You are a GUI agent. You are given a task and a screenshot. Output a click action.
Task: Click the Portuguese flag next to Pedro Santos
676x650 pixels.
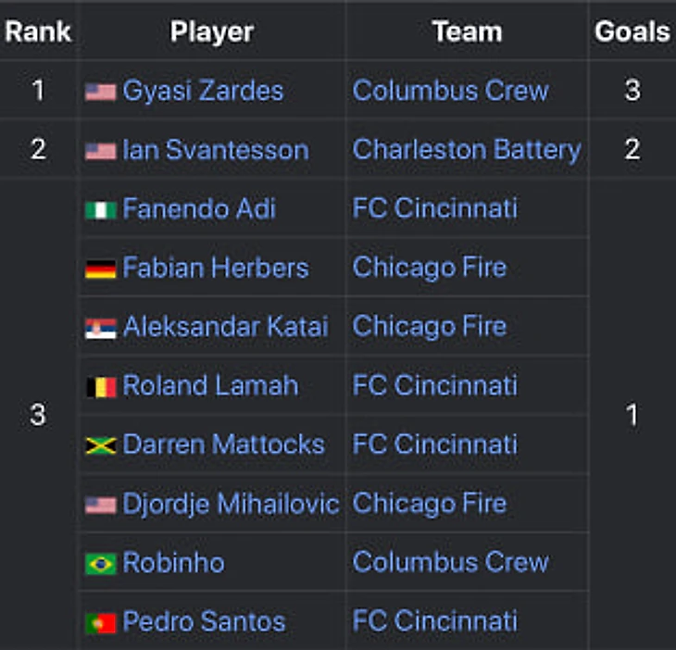[x=100, y=622]
